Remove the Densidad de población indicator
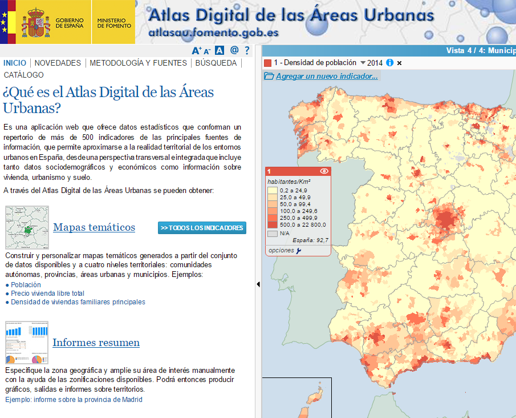 click(x=399, y=63)
